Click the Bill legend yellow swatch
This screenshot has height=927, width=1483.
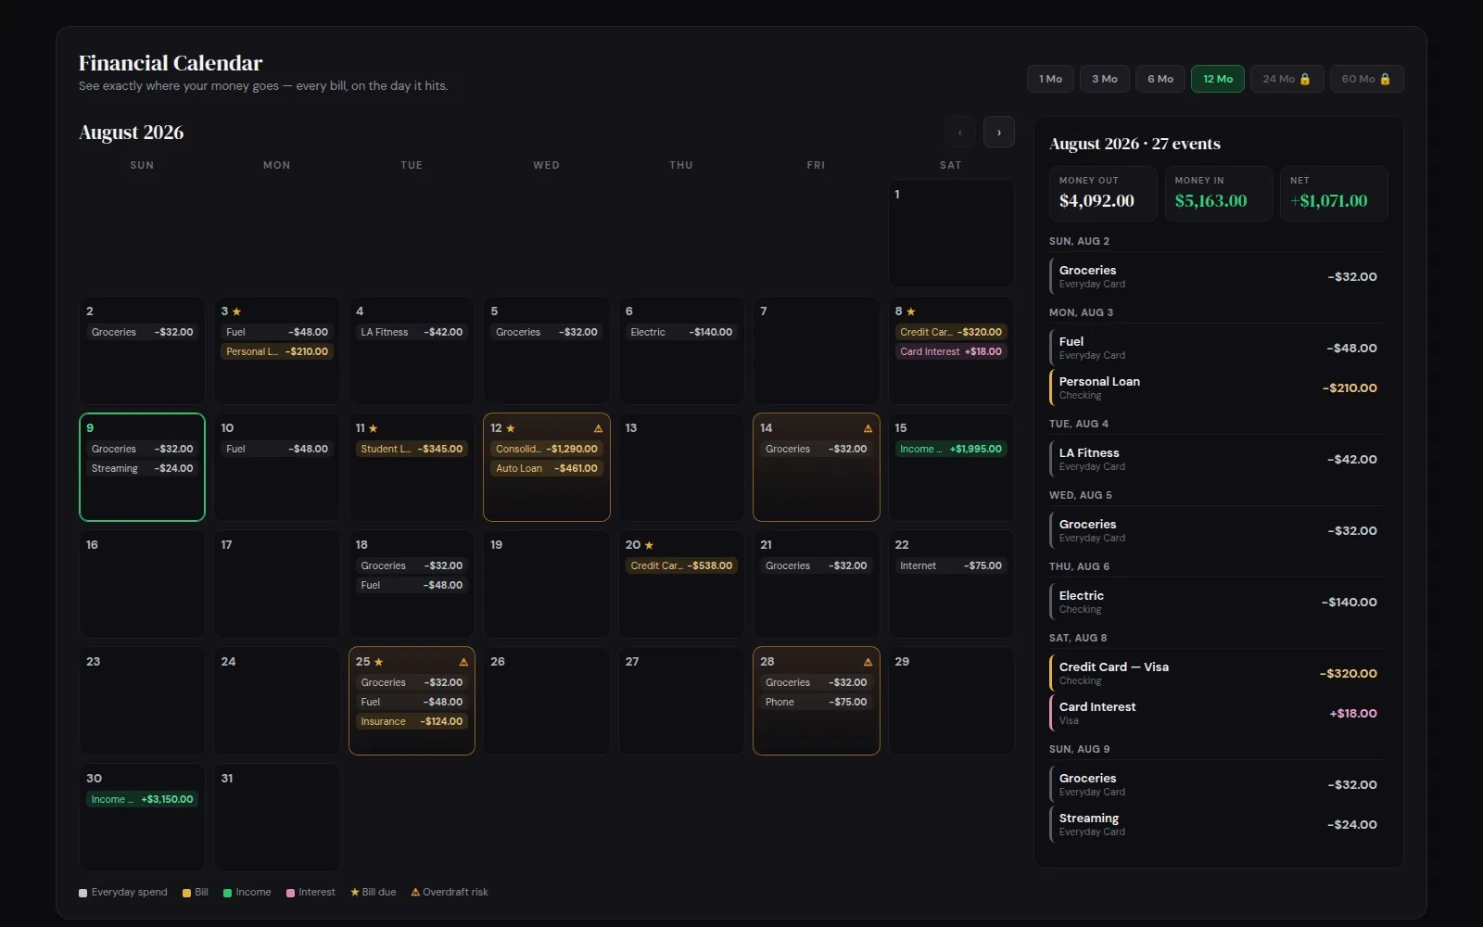click(x=186, y=893)
